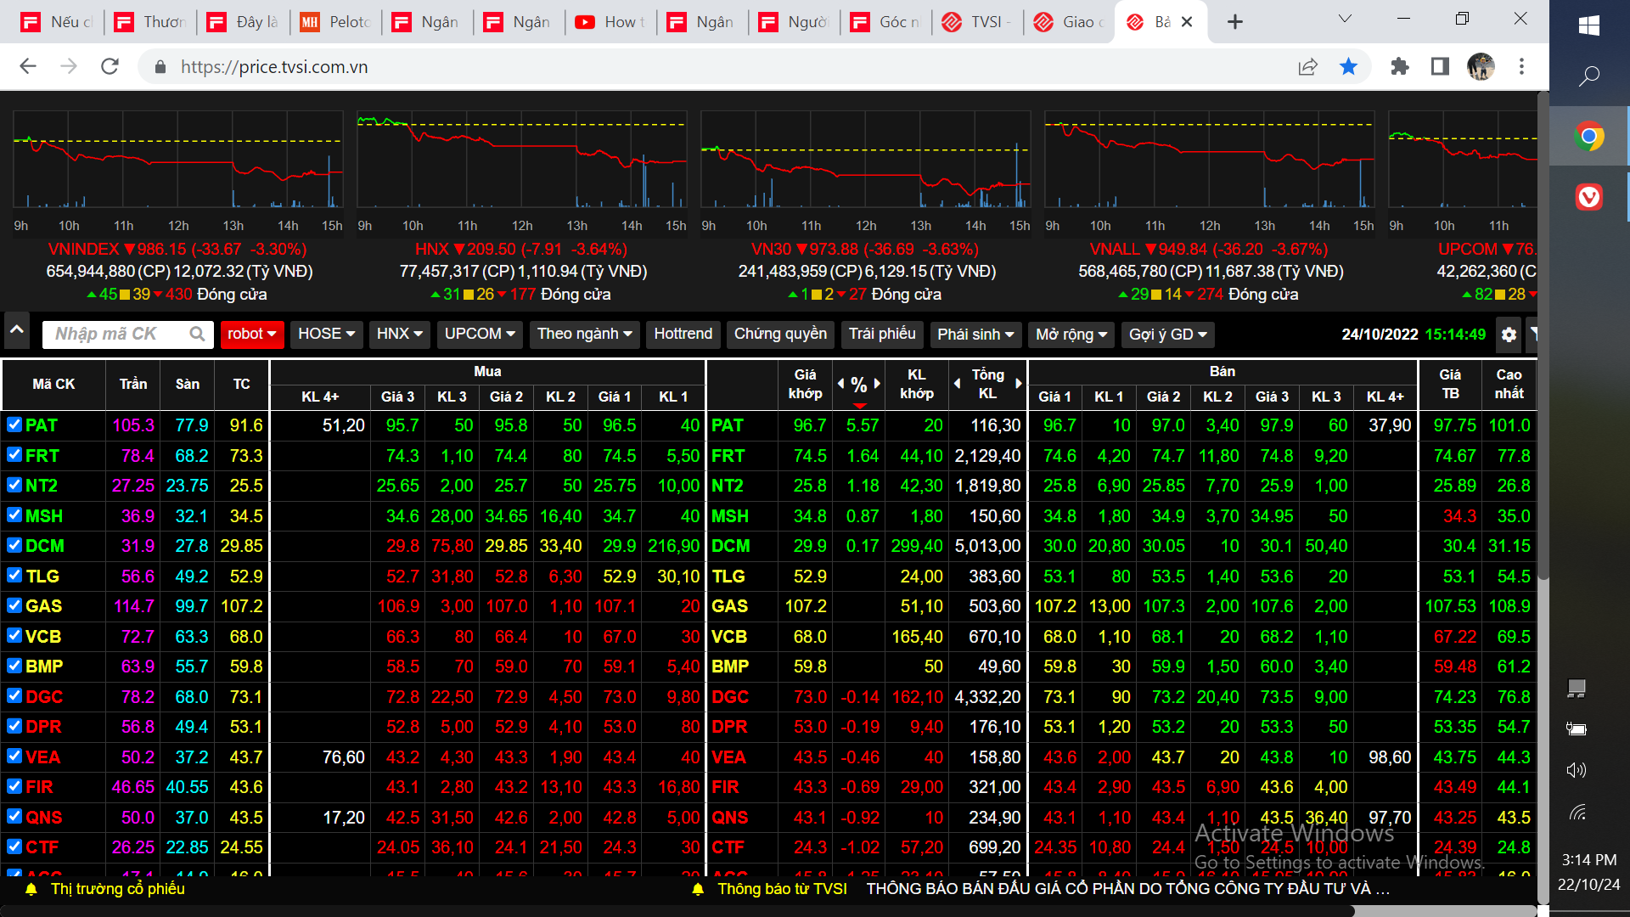Click the settings gear icon near clock
The width and height of the screenshot is (1630, 917).
(1508, 335)
